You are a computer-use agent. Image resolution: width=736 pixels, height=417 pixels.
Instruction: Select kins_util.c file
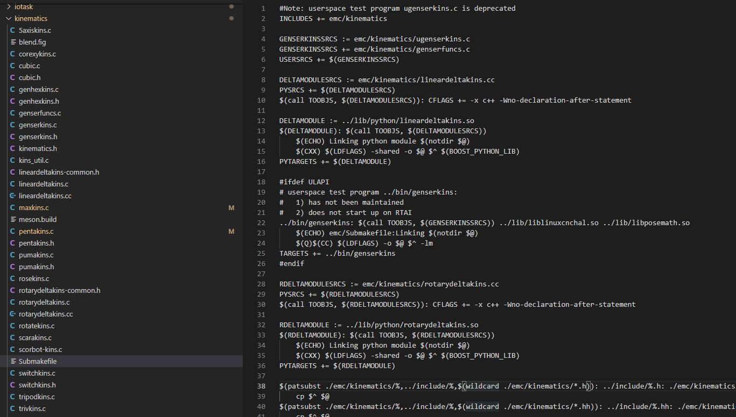pos(34,160)
